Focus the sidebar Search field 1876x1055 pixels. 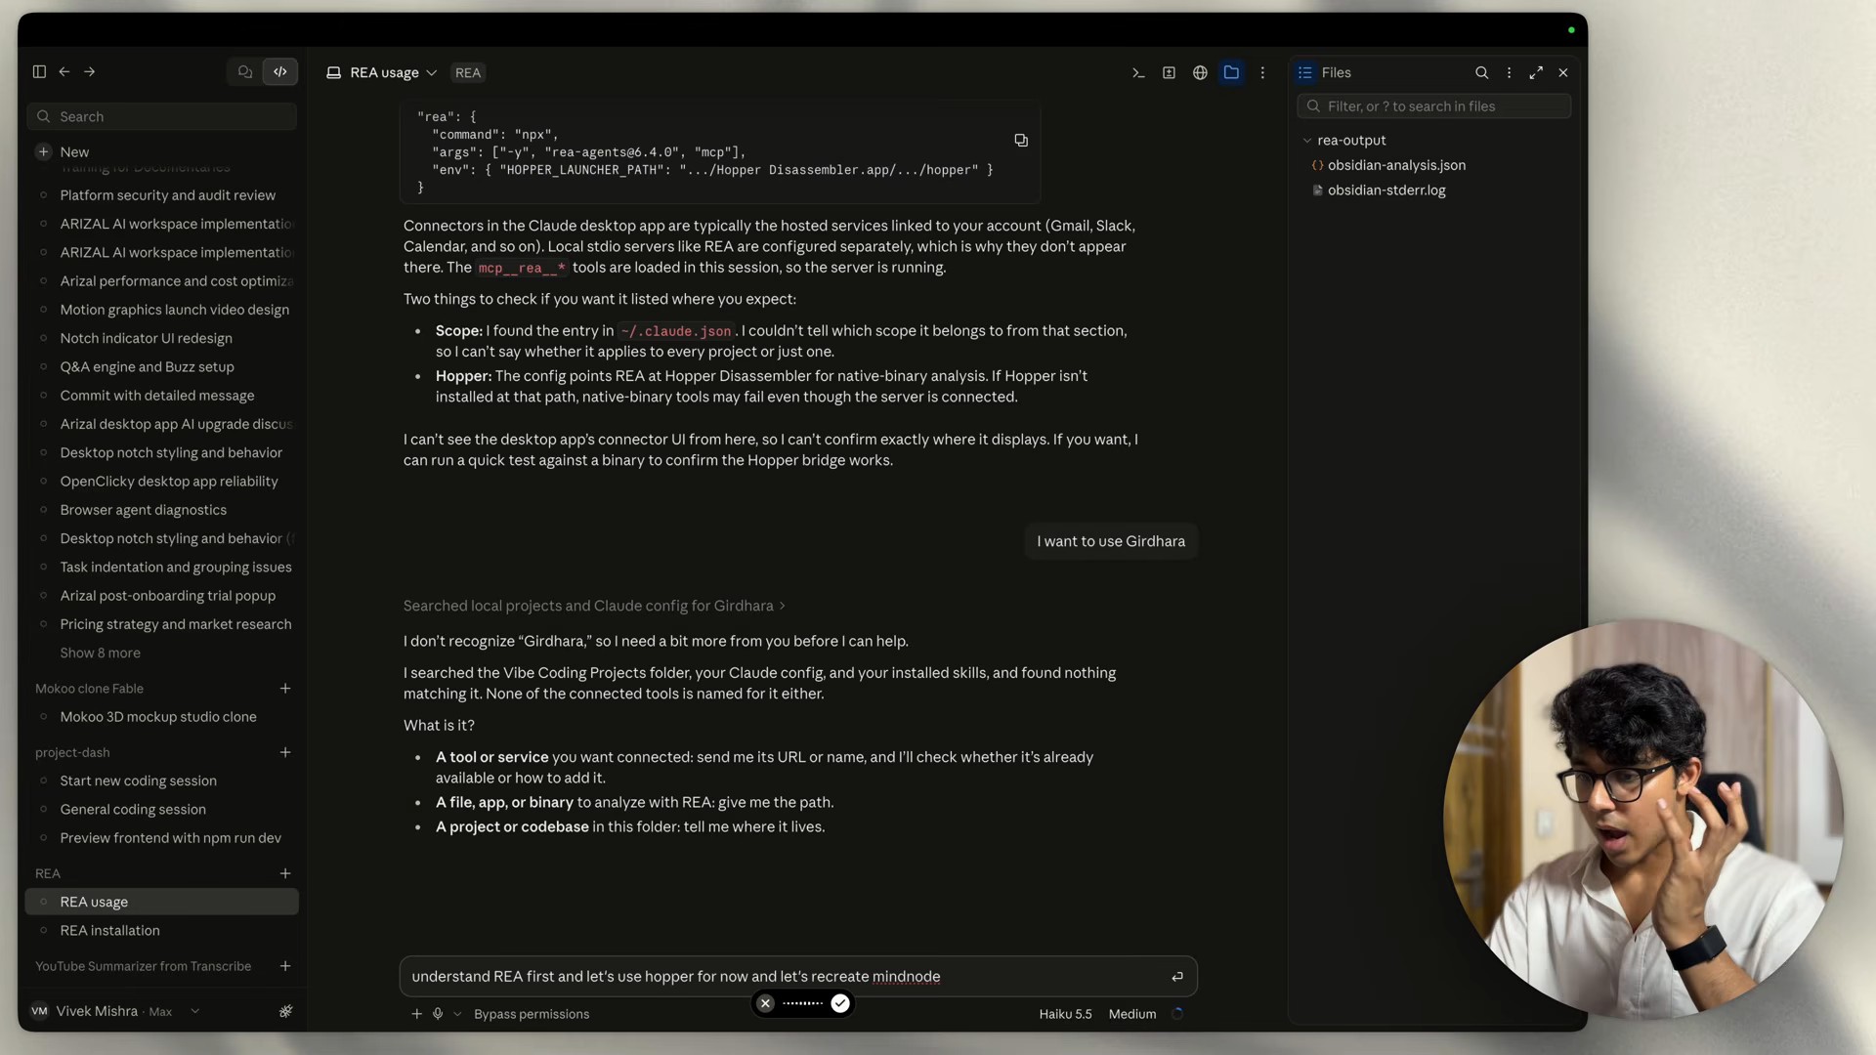coord(161,116)
